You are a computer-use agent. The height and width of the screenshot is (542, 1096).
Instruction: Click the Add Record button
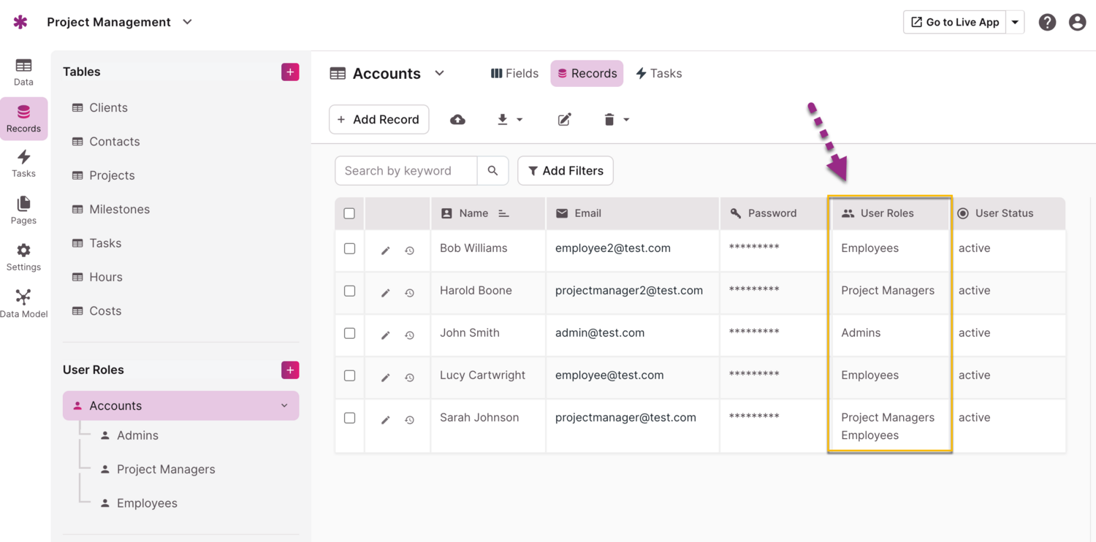point(378,119)
